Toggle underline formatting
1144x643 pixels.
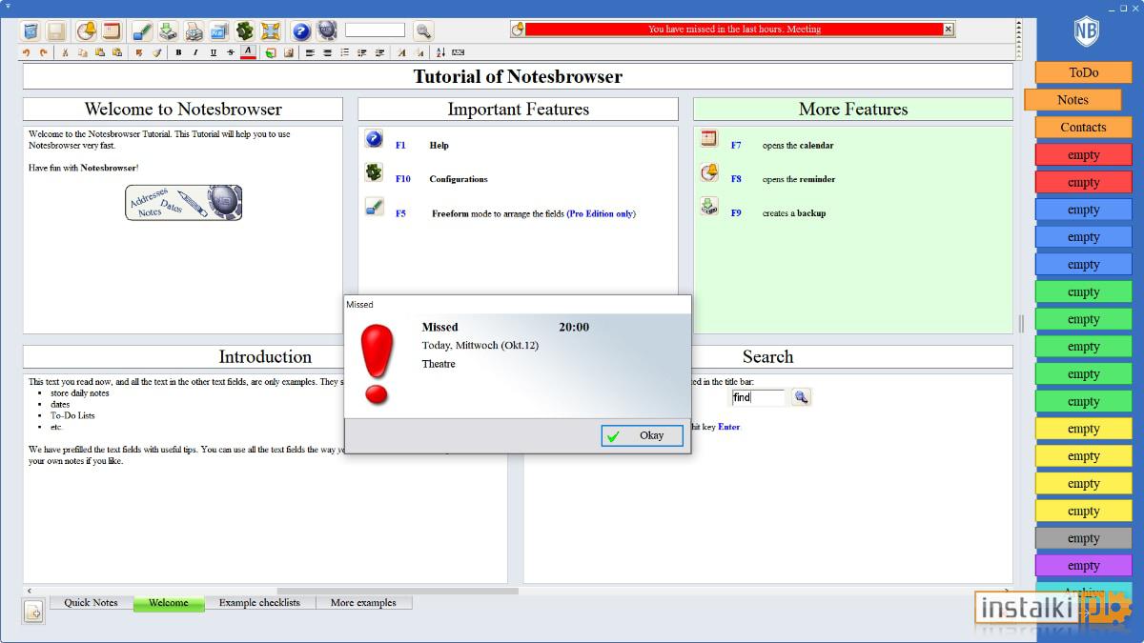(x=213, y=52)
